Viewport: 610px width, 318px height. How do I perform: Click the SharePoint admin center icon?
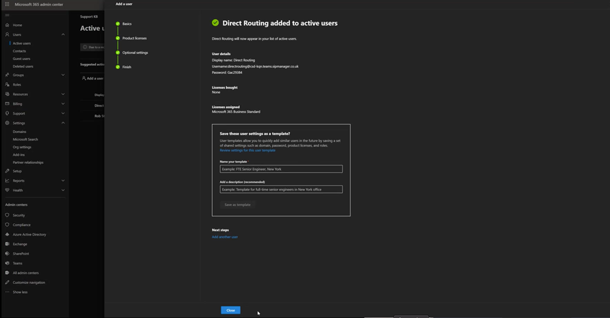7,253
